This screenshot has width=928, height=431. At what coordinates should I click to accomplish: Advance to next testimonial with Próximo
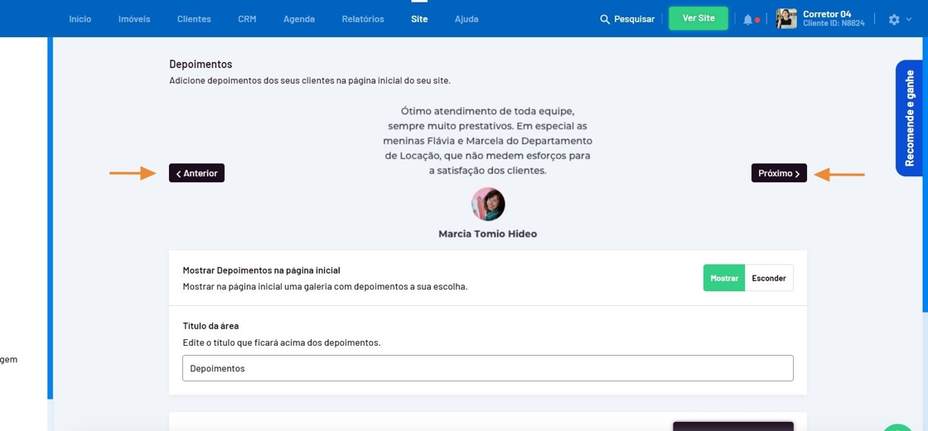click(x=779, y=173)
